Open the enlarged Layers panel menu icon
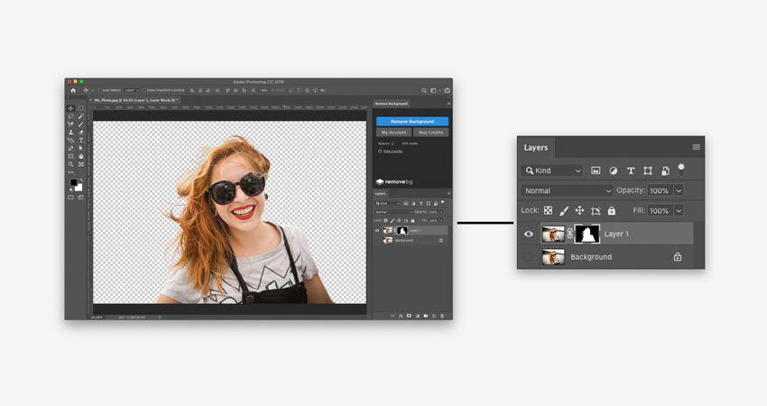The width and height of the screenshot is (767, 406). [696, 147]
